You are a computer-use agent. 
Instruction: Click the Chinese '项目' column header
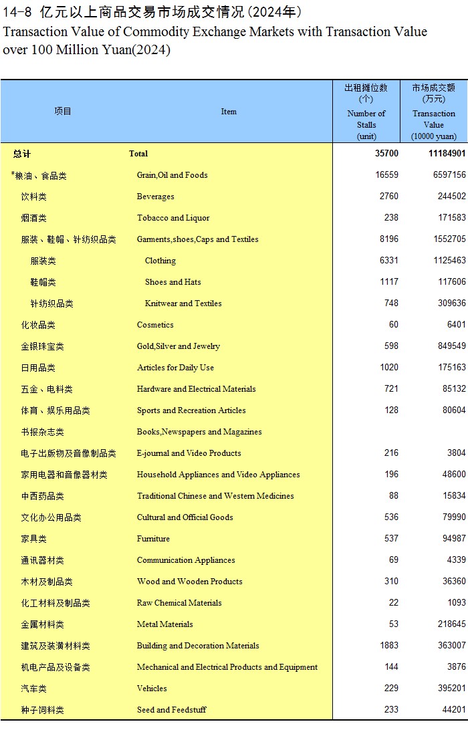click(63, 112)
